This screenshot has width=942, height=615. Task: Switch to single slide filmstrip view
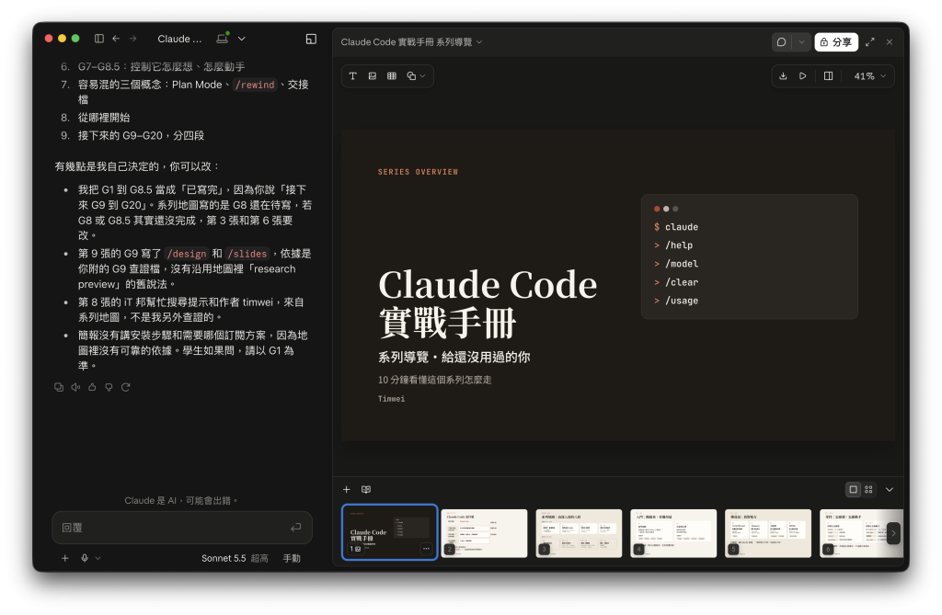853,489
